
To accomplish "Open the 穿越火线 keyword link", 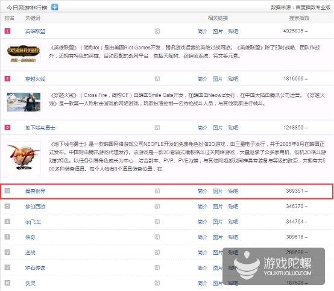I will click(35, 79).
